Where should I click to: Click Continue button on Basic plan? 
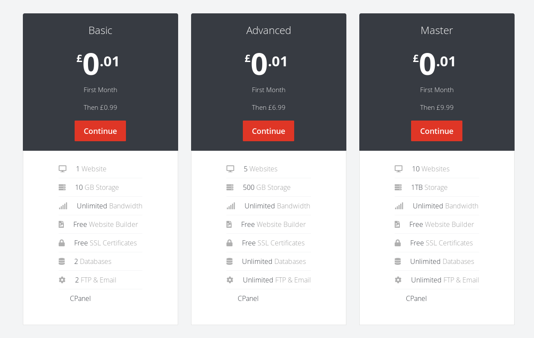[x=100, y=131]
